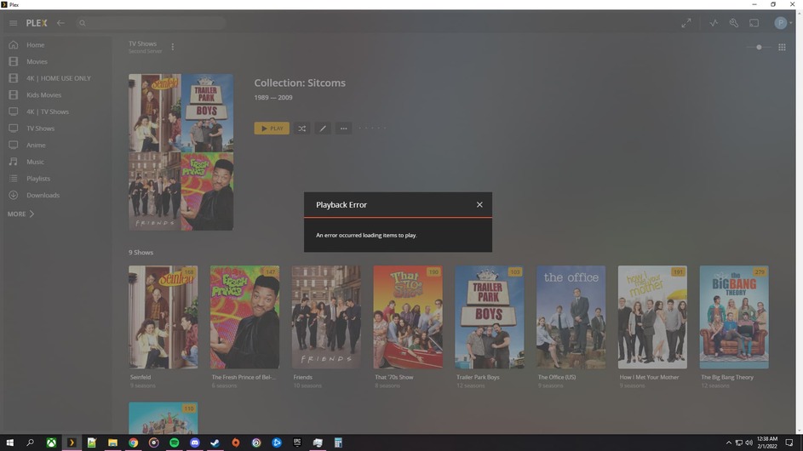Click the Playlists list icon
This screenshot has width=803, height=451.
coord(14,179)
